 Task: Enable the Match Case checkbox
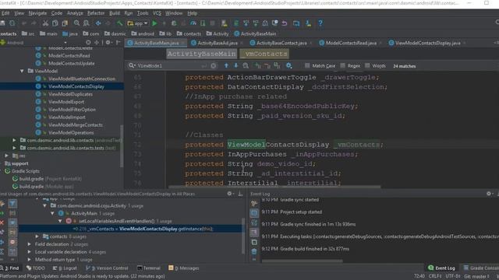[307, 65]
